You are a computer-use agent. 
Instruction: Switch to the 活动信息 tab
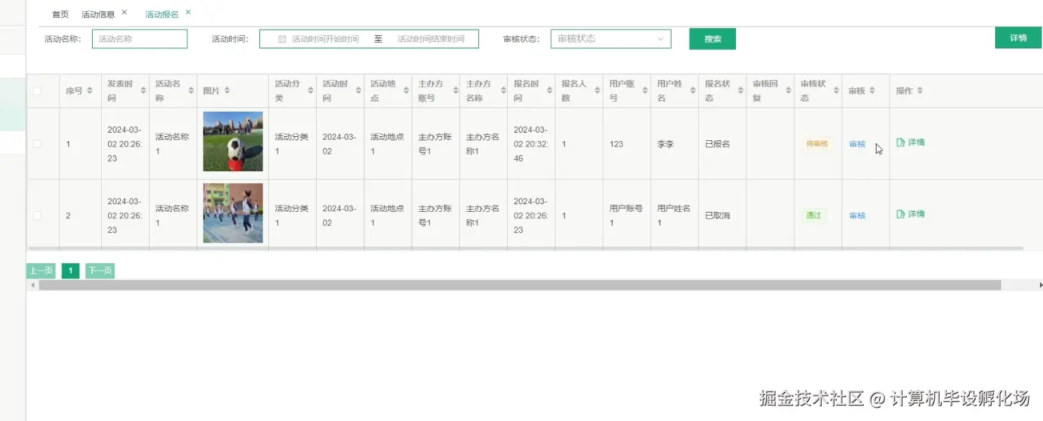[98, 13]
